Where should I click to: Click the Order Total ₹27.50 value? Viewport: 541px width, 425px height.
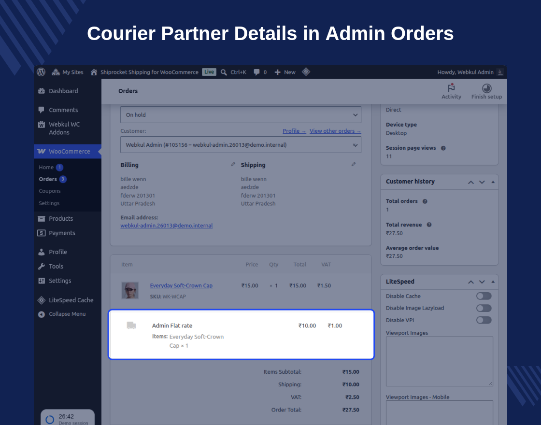pyautogui.click(x=351, y=410)
